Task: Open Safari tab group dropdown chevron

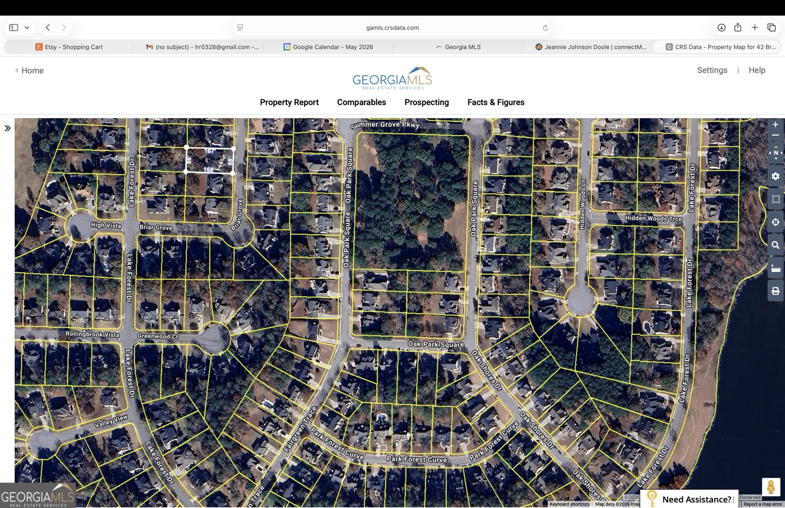Action: pos(27,27)
